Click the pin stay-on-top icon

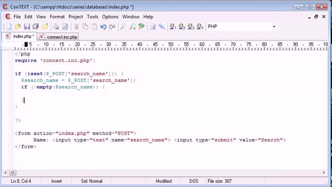162,26
